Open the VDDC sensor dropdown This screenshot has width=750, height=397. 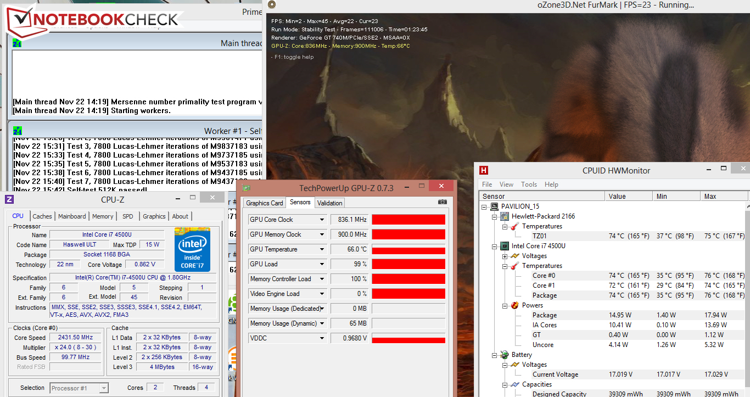click(x=322, y=338)
